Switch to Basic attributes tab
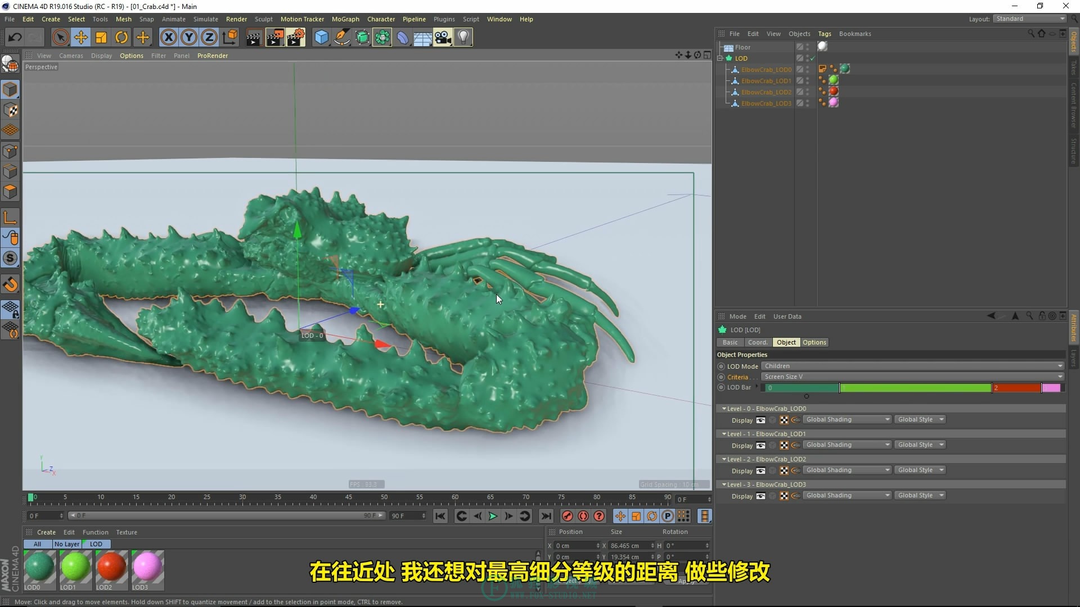Viewport: 1080px width, 607px height. (x=730, y=342)
